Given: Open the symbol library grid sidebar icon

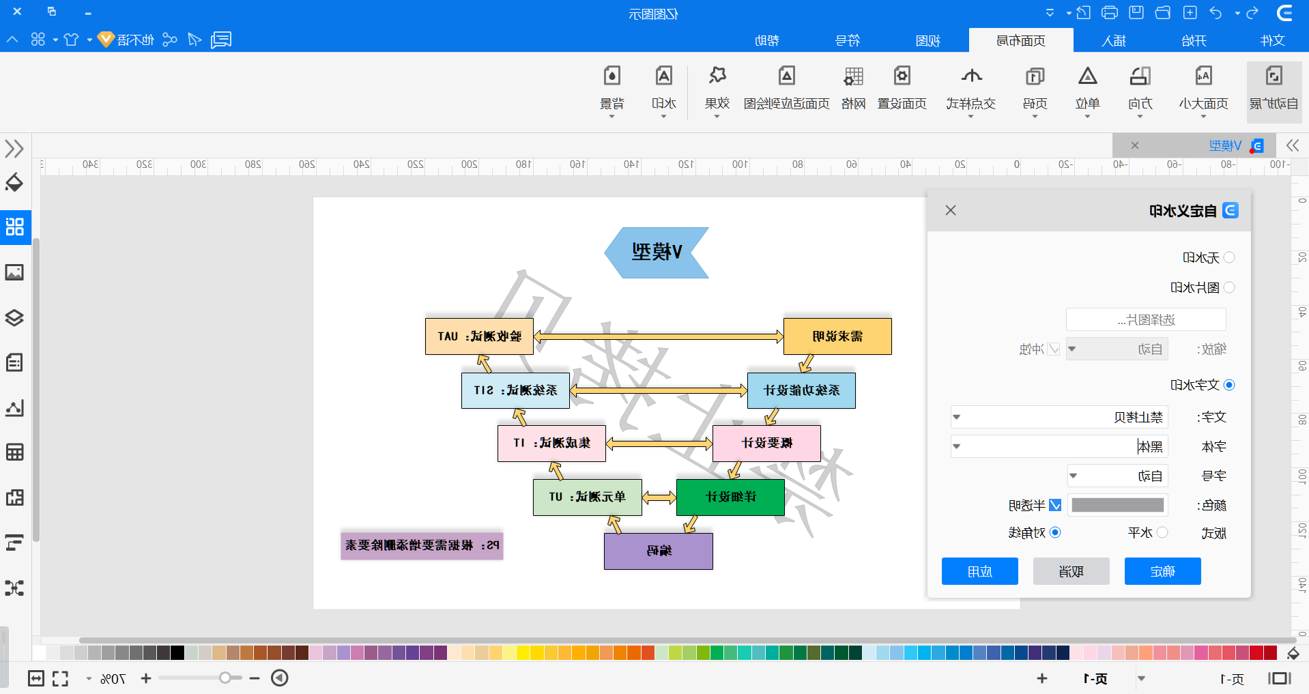Looking at the screenshot, I should pyautogui.click(x=15, y=227).
